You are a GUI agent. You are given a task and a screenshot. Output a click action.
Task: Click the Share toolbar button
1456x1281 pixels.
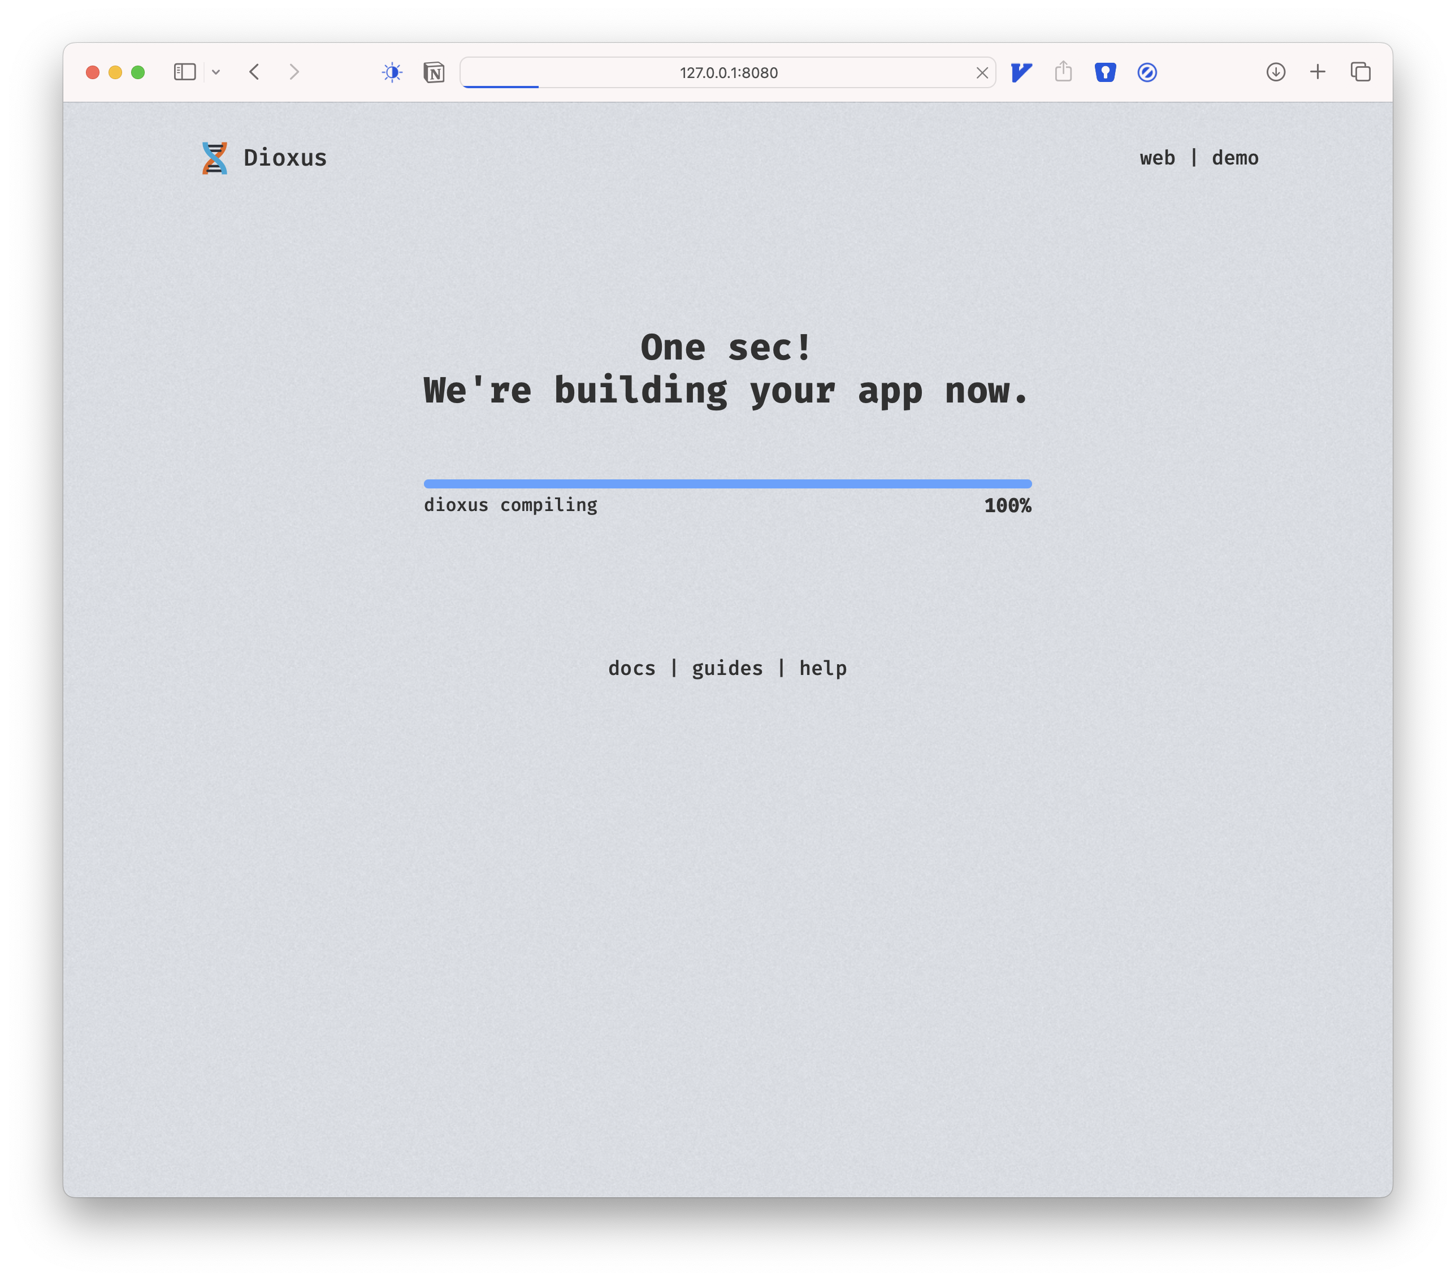1063,72
